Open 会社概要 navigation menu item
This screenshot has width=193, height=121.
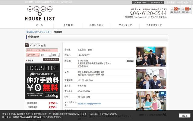pyautogui.click(x=68, y=25)
